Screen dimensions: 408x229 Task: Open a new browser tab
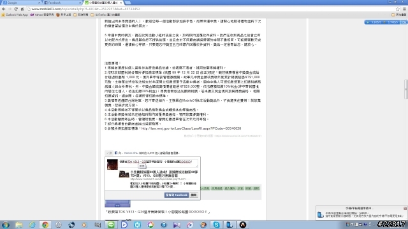127,3
